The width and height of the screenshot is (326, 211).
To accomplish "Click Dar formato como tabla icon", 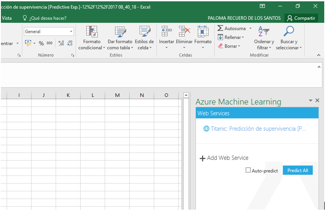I will coord(120,32).
